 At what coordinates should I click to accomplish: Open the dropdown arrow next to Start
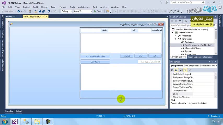(103, 11)
